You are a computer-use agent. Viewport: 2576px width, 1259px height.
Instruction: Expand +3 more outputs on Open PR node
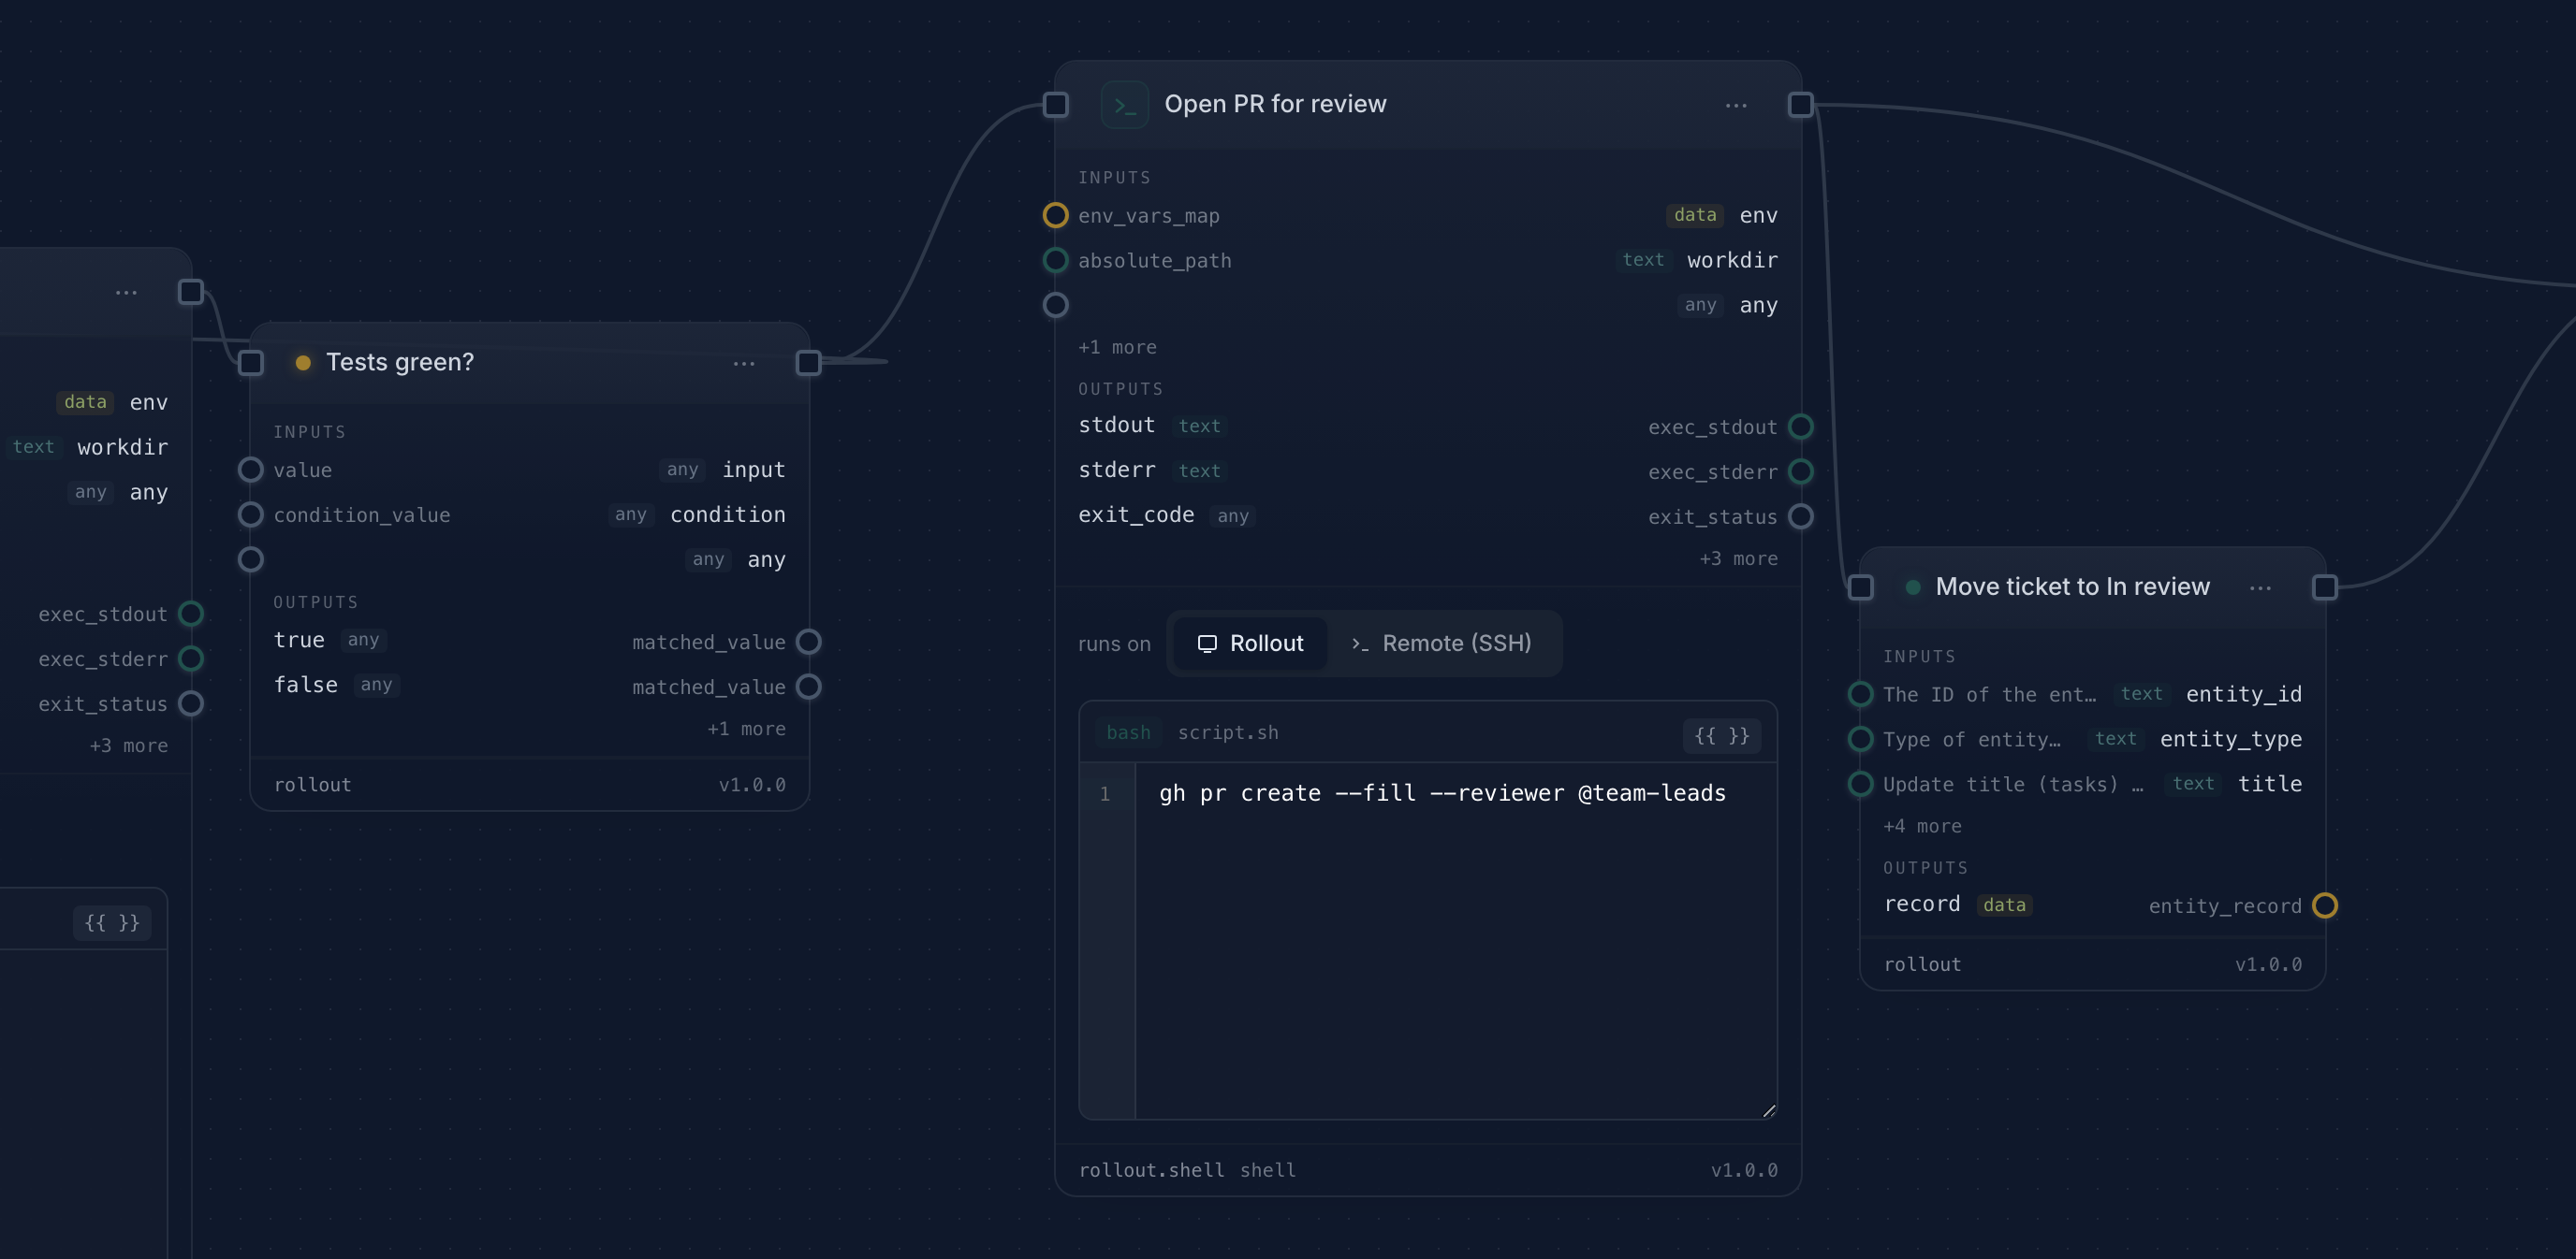[1738, 558]
